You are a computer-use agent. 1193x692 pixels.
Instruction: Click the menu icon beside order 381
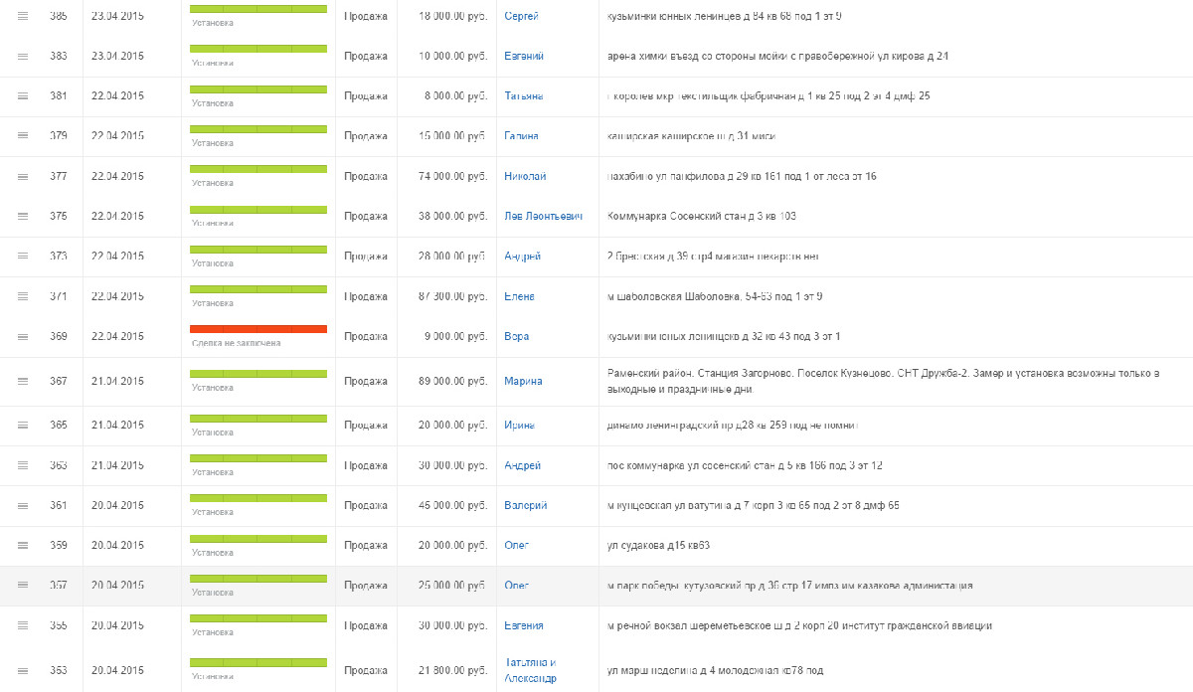point(23,96)
